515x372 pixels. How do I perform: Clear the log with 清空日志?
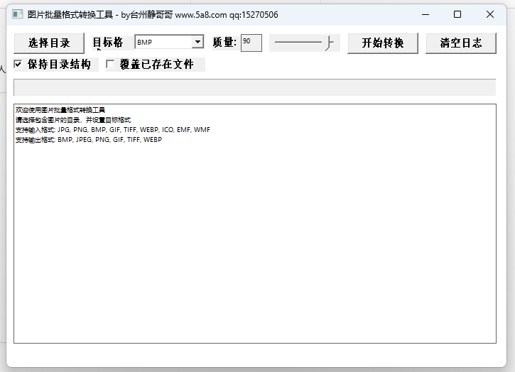pos(460,43)
